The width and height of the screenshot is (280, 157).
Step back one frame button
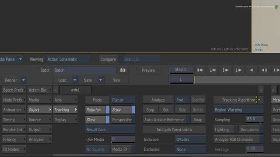[264, 70]
